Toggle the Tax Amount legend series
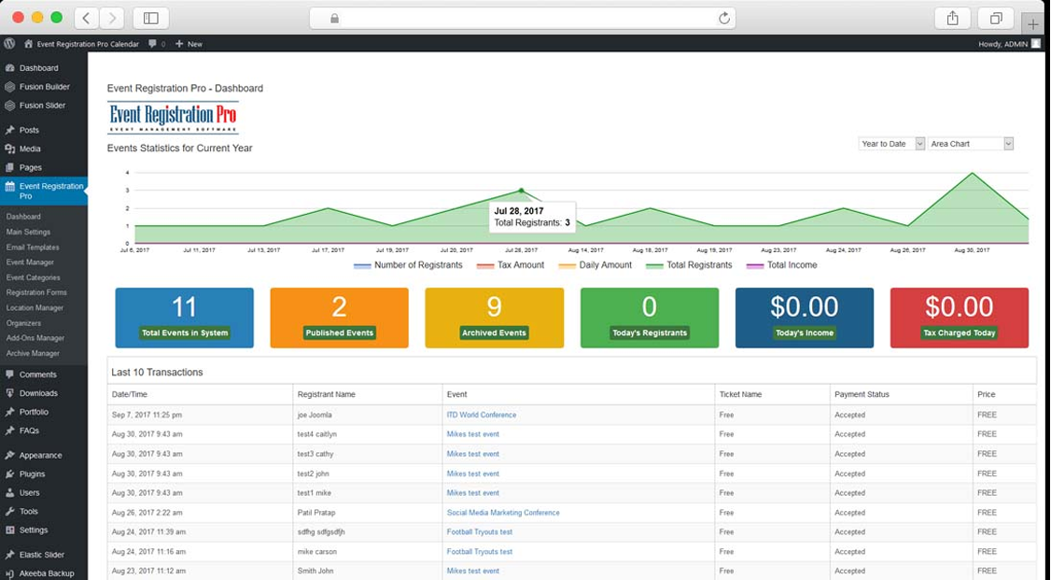 pos(520,265)
